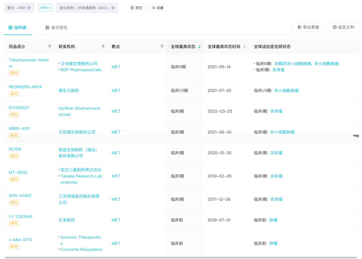
Task: Open the RC108 drug link
Action: (x=15, y=149)
